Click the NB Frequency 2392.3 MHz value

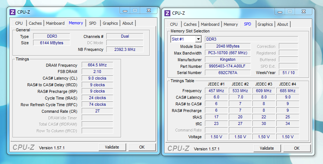click(x=125, y=49)
